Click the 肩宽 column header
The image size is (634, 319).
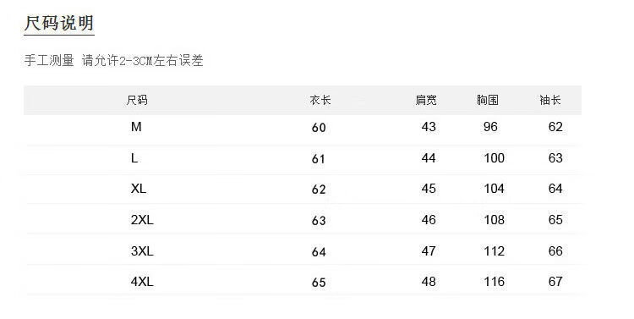(x=426, y=100)
